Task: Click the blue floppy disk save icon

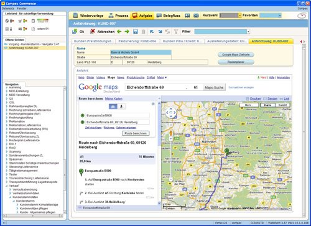Action: point(136,32)
